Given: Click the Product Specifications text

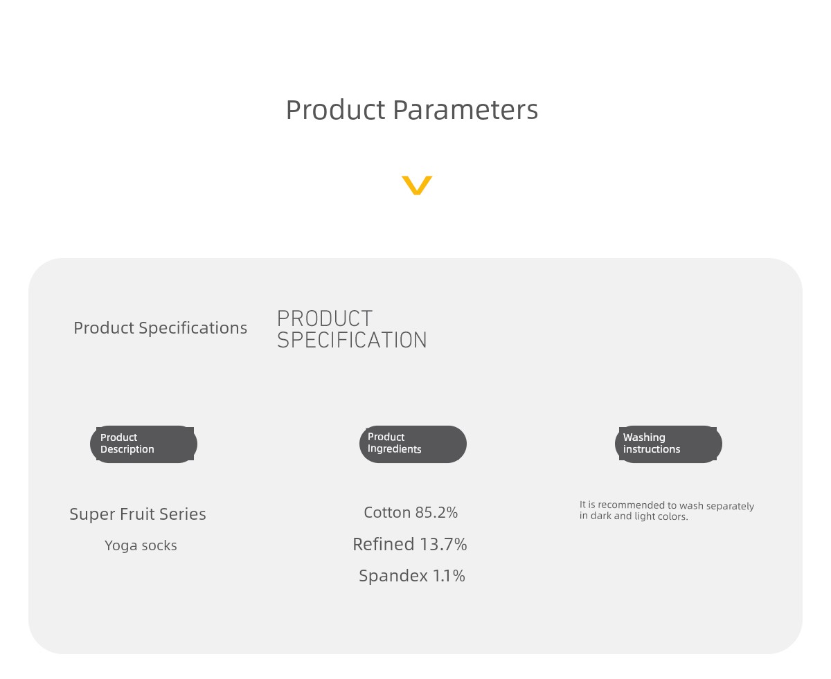Looking at the screenshot, I should tap(160, 328).
